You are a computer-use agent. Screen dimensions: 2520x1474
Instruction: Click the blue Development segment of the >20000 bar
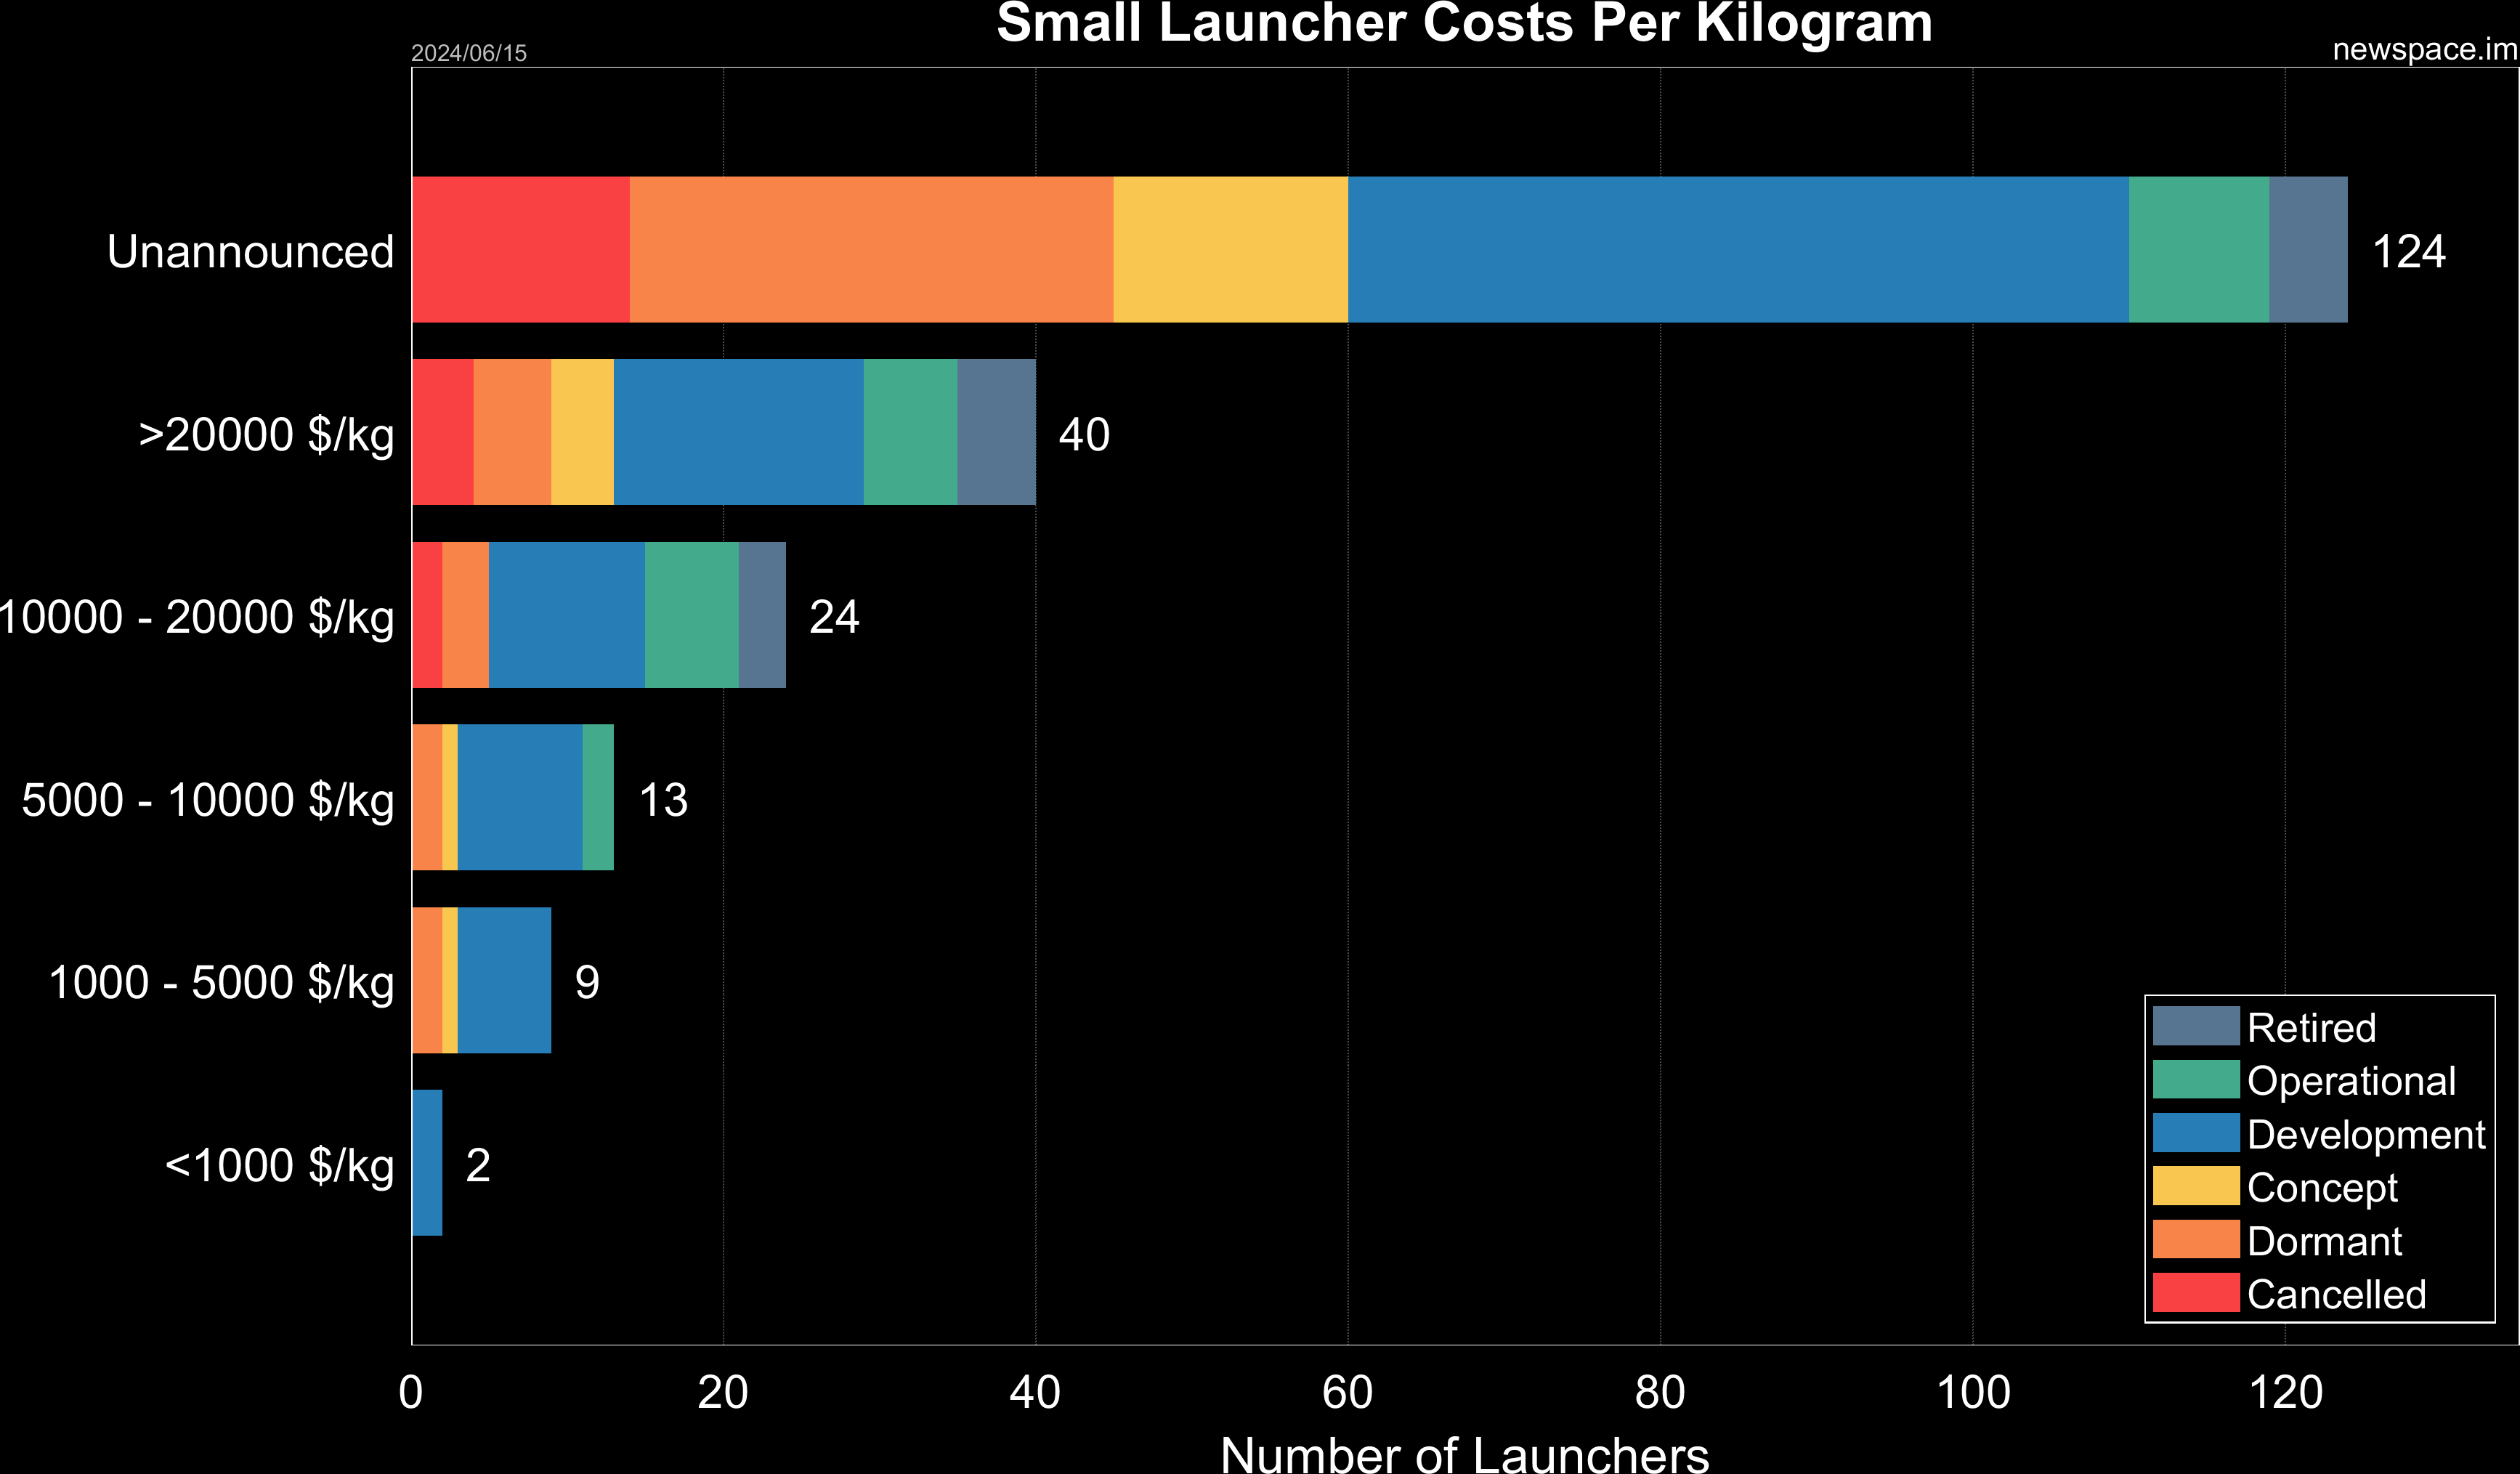[x=740, y=435]
